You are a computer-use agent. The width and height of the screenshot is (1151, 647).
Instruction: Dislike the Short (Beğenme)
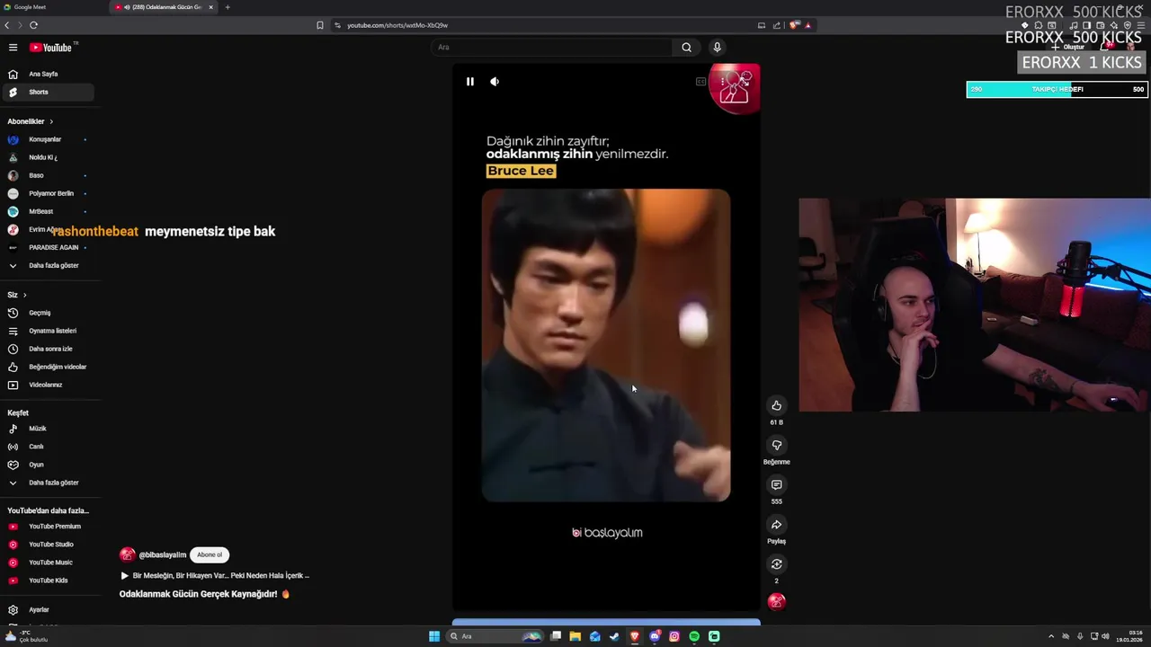pyautogui.click(x=777, y=445)
